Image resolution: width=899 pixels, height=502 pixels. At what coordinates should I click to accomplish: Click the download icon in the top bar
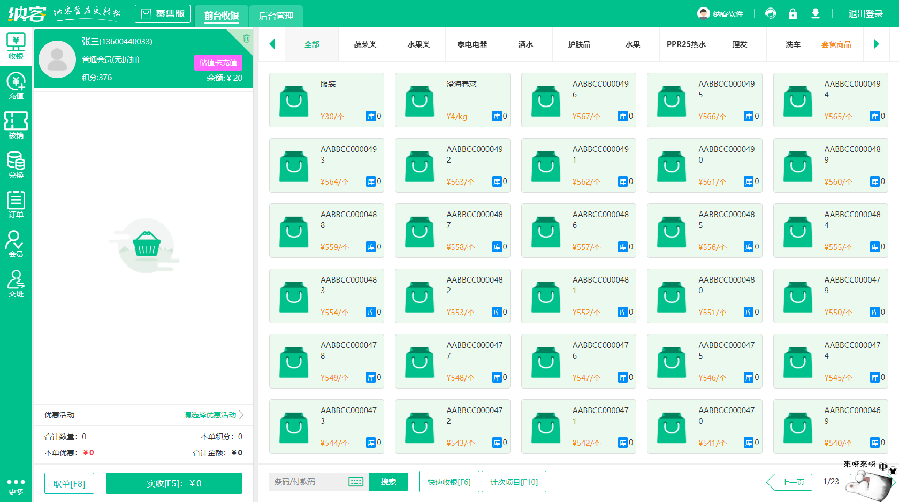coord(816,13)
